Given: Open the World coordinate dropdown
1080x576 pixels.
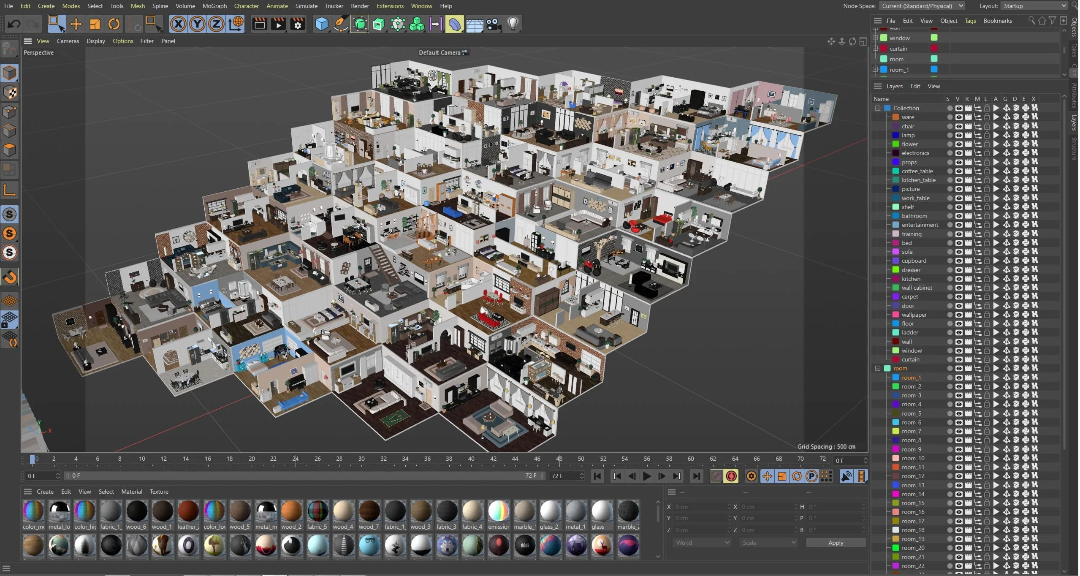Looking at the screenshot, I should [702, 543].
